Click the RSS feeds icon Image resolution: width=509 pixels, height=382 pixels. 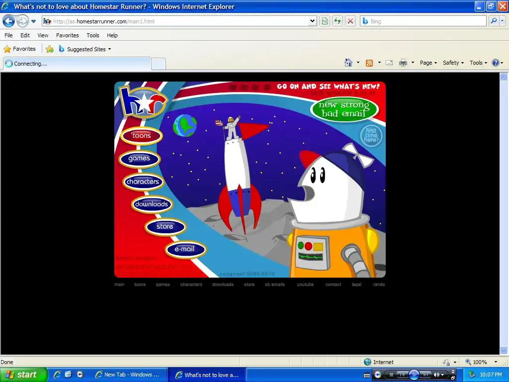pos(369,63)
